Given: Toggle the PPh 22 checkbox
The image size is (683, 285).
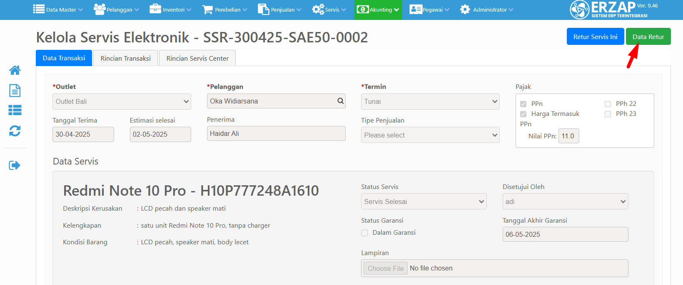Looking at the screenshot, I should tap(608, 104).
